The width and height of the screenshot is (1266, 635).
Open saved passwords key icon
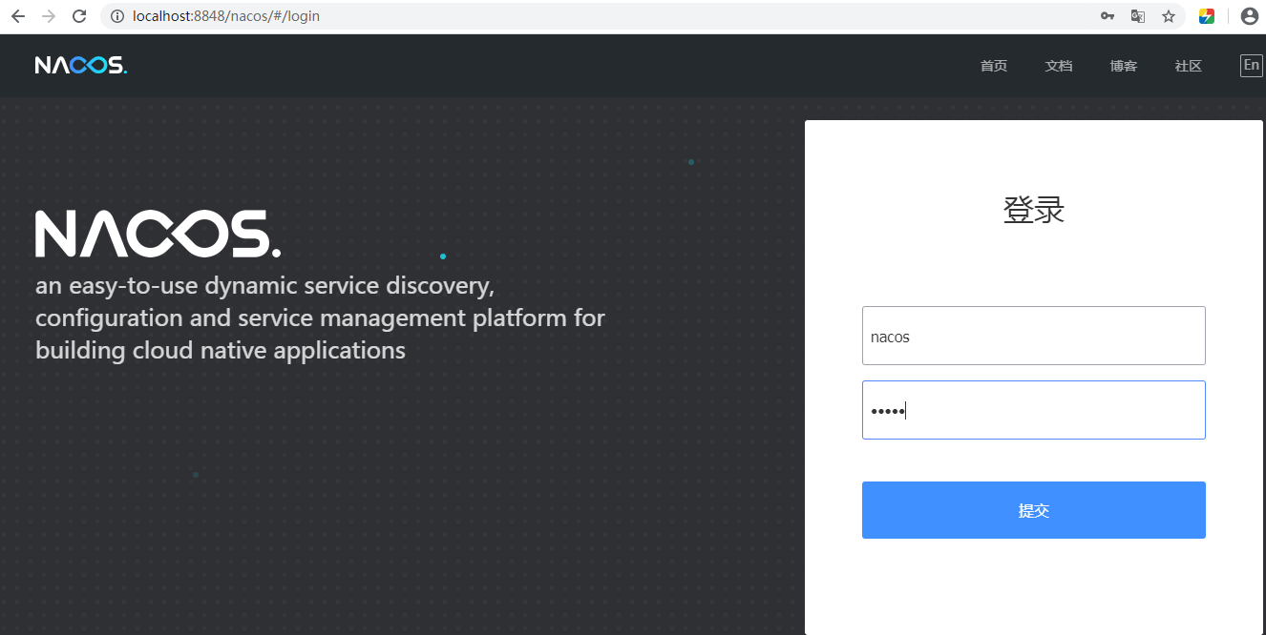point(1108,16)
